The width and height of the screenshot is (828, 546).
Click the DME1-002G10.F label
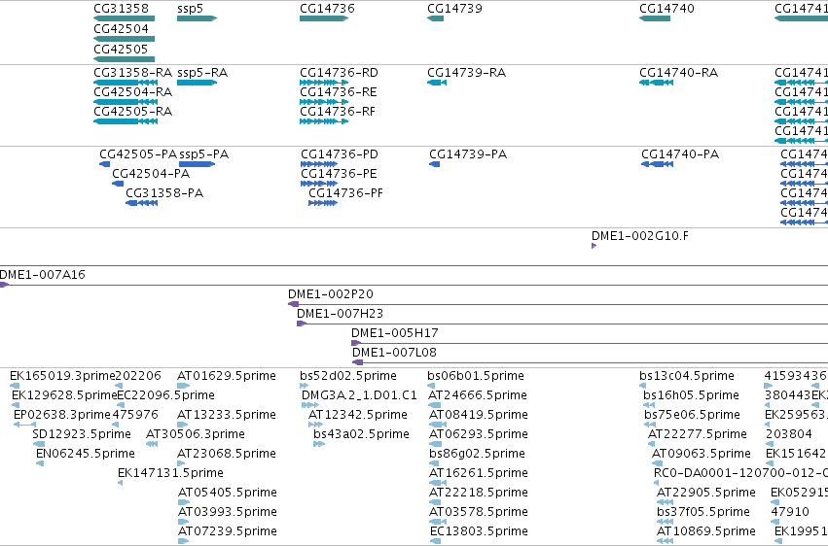pos(640,236)
